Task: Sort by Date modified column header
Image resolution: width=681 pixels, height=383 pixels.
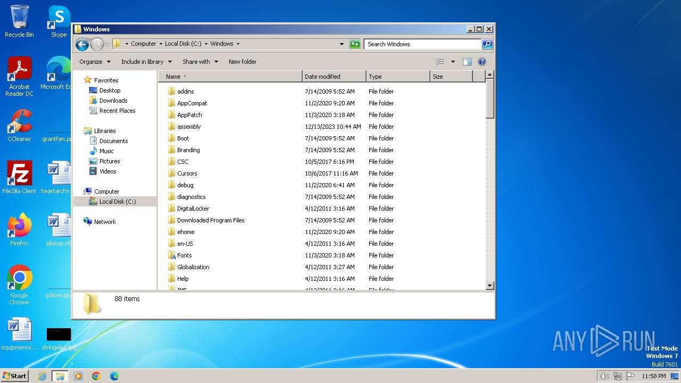Action: [334, 77]
